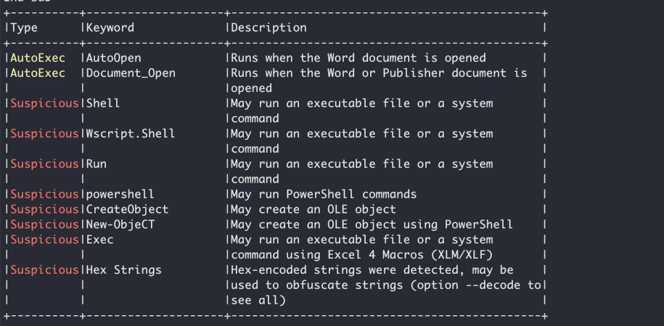Click the CreateObject keyword
Screen dimensions: 664x326
tap(128, 209)
